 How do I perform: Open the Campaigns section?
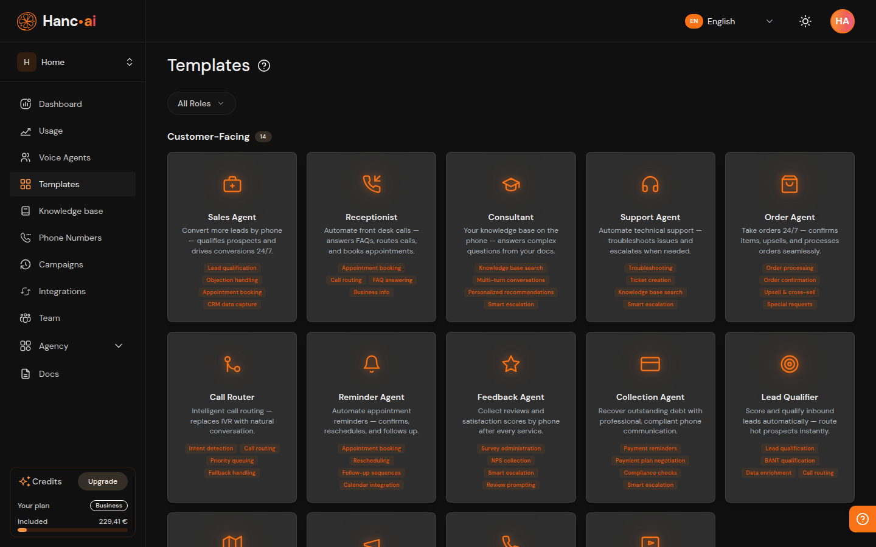(x=61, y=264)
